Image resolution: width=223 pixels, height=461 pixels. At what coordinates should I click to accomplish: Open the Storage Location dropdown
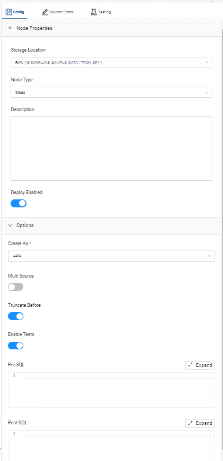click(x=111, y=62)
